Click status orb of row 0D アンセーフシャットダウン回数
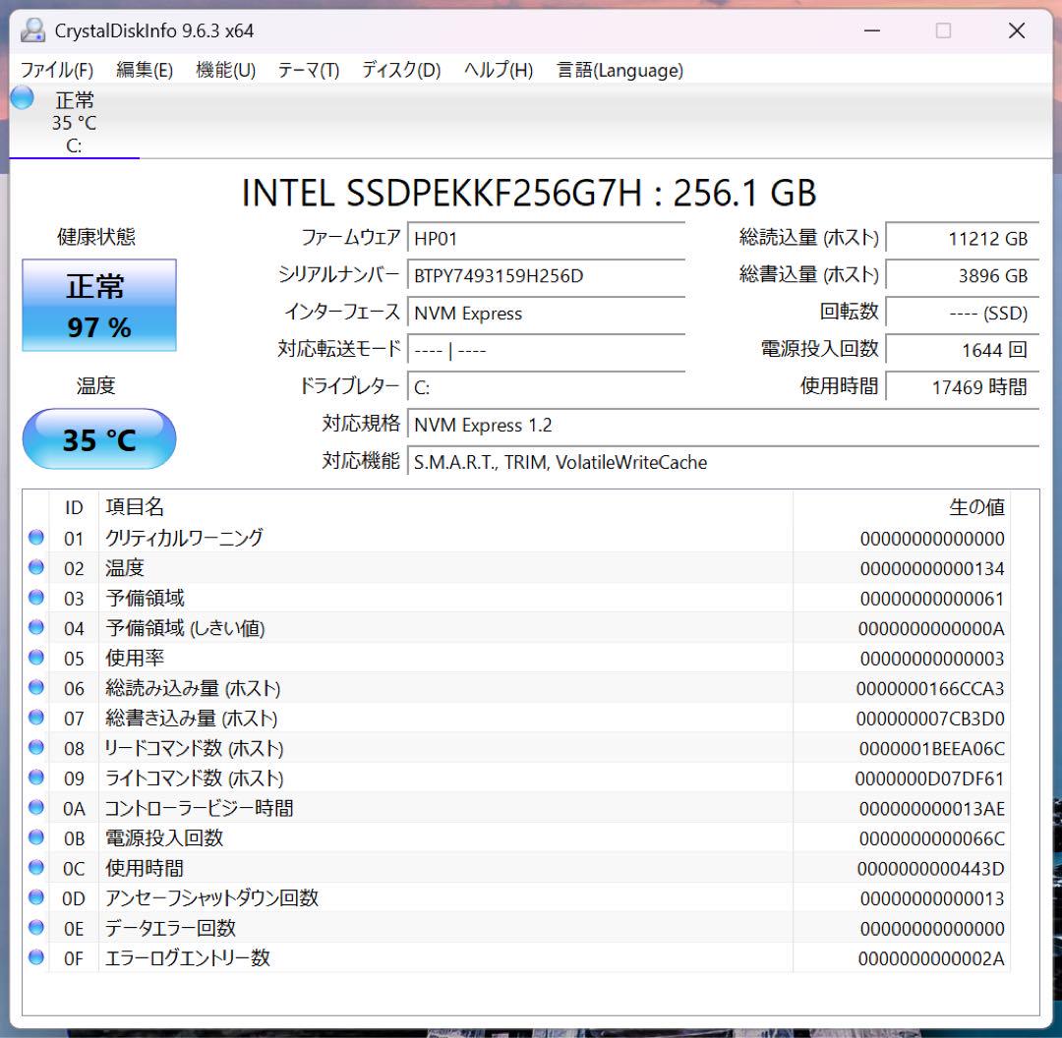The height and width of the screenshot is (1038, 1062). coord(36,897)
